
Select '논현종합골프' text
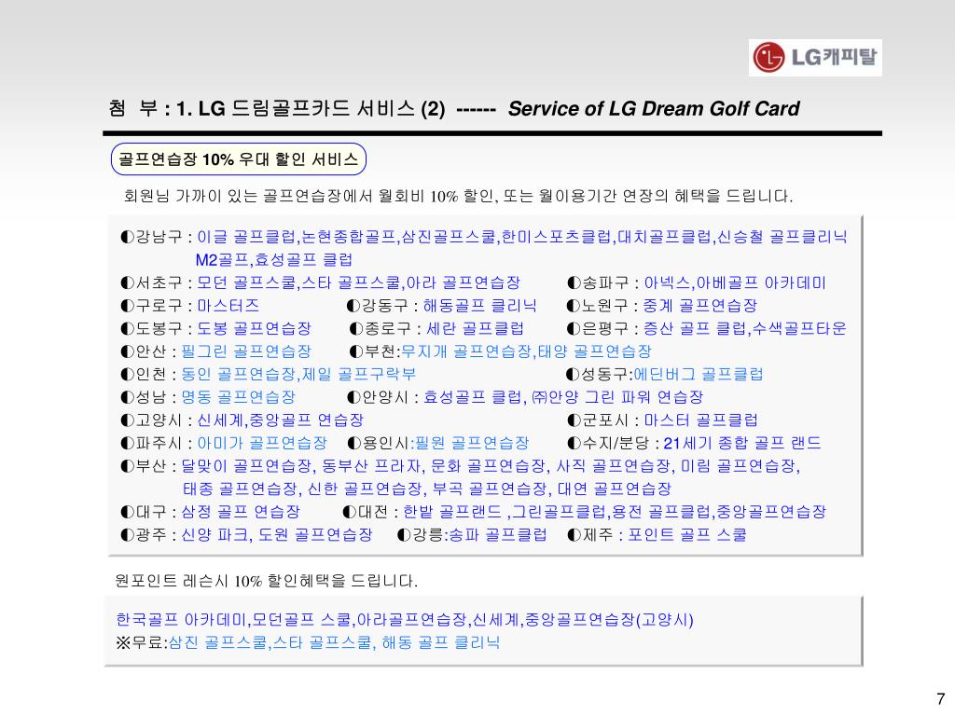point(349,237)
